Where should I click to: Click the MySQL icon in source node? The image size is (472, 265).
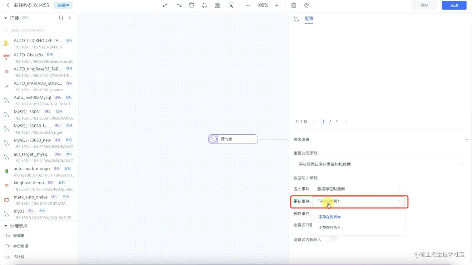[213, 139]
